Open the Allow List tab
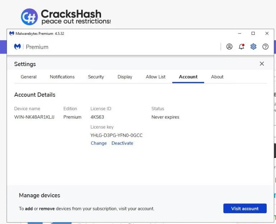This screenshot has height=224, width=276. [156, 77]
